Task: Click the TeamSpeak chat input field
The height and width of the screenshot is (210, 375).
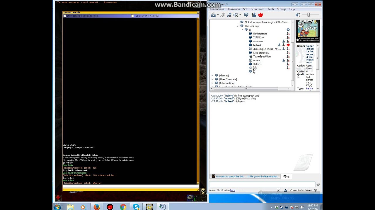Action: [262, 184]
